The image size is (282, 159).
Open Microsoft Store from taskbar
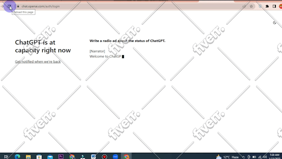[39, 157]
